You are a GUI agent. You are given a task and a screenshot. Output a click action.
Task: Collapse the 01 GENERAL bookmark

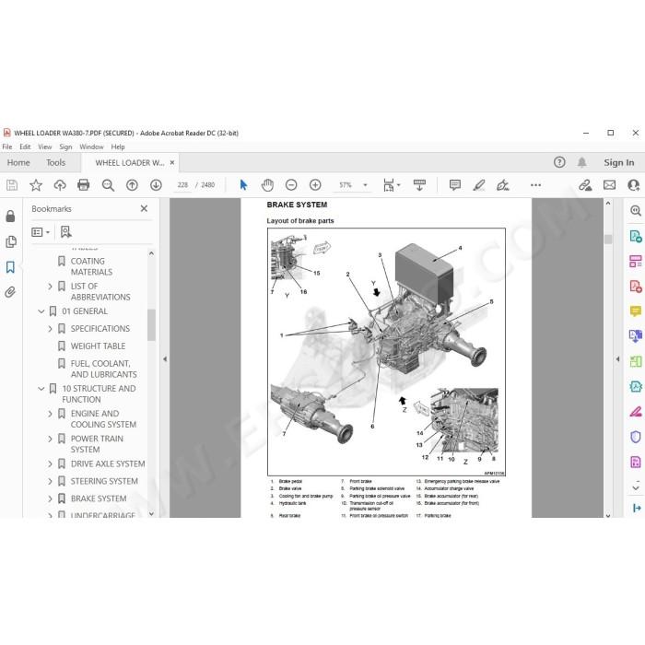(x=41, y=311)
